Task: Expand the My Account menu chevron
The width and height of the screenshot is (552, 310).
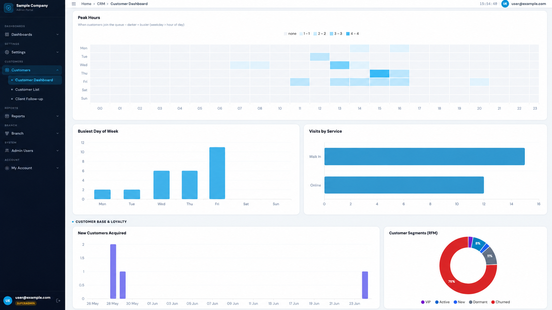Action: click(57, 168)
